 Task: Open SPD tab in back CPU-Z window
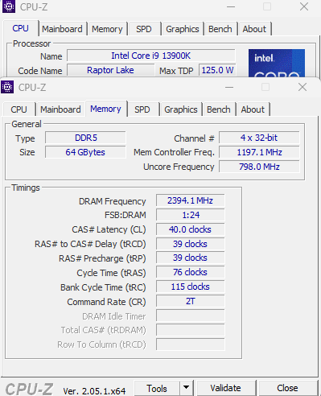[144, 29]
